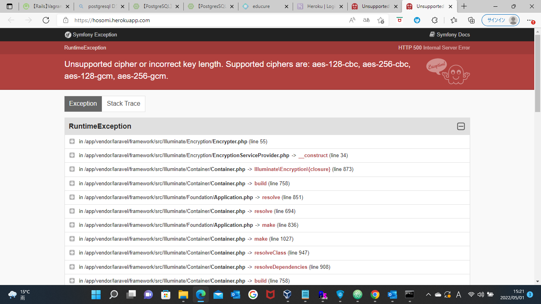The width and height of the screenshot is (541, 304).
Task: Click the translate page icon
Action: pyautogui.click(x=366, y=20)
